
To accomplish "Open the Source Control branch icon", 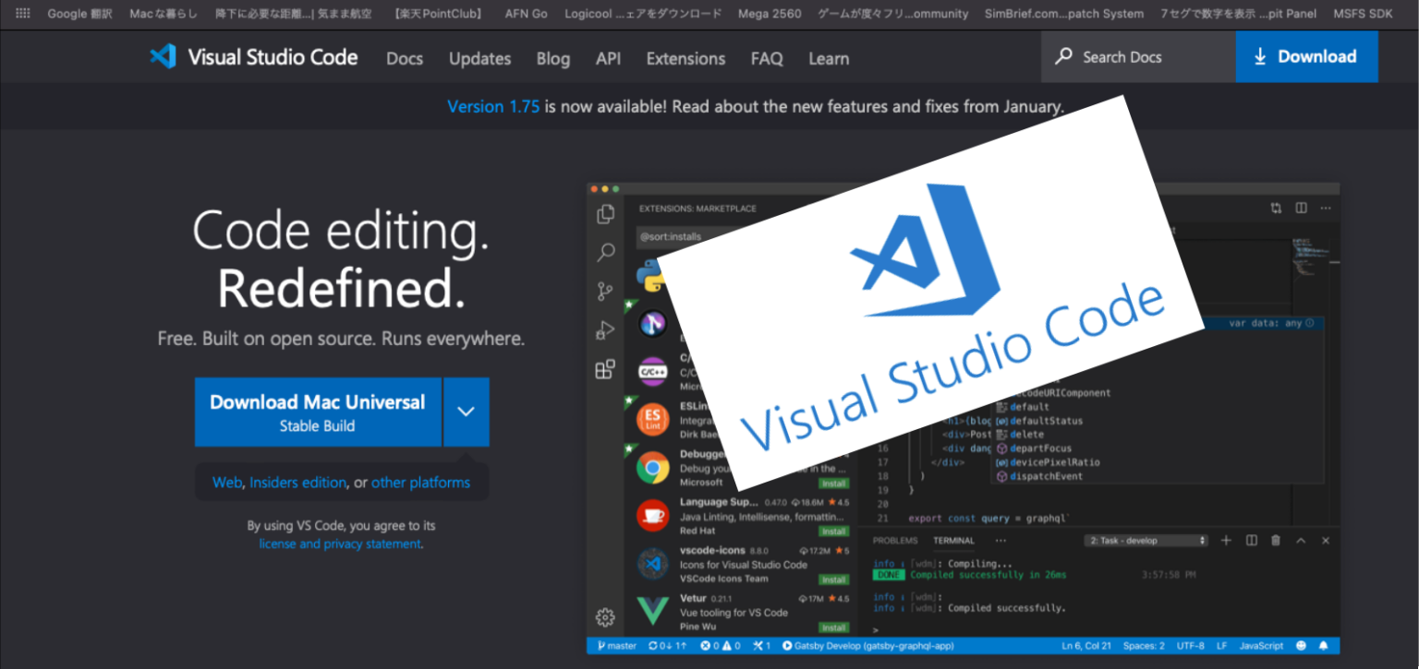I will [x=605, y=292].
